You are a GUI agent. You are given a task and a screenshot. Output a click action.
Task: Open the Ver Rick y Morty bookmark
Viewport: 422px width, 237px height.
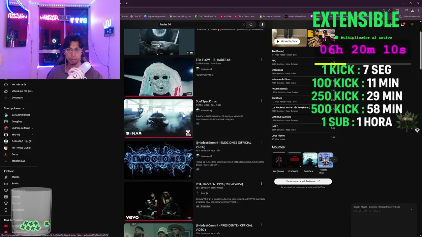click(181, 16)
